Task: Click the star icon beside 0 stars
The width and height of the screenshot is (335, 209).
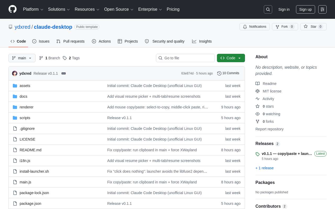Action: coord(258,106)
